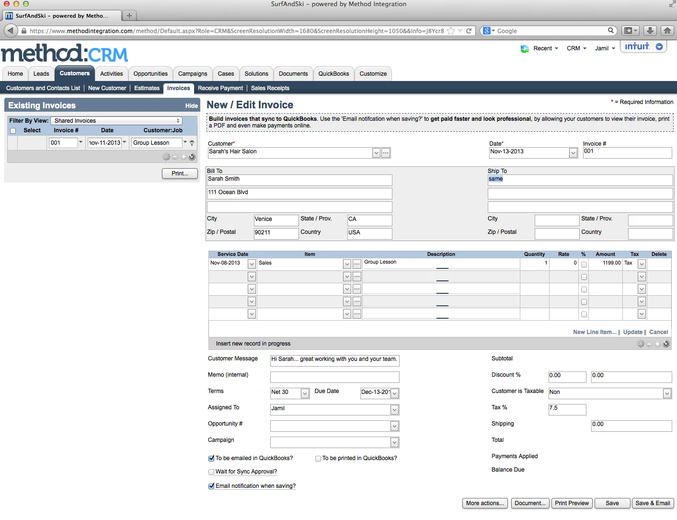Check 'To be printed in QuickBooks?'
The width and height of the screenshot is (677, 520).
pos(318,459)
